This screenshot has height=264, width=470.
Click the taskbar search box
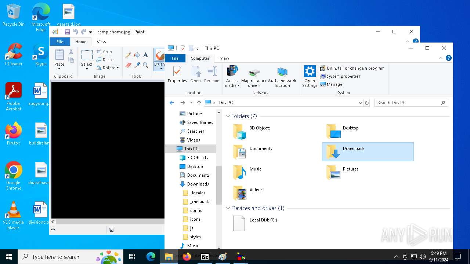tap(71, 257)
